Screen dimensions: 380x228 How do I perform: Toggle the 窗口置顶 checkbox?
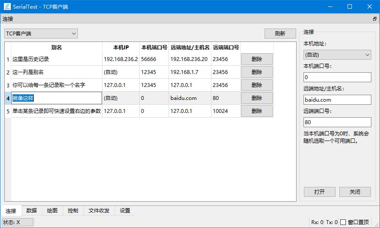[343, 222]
